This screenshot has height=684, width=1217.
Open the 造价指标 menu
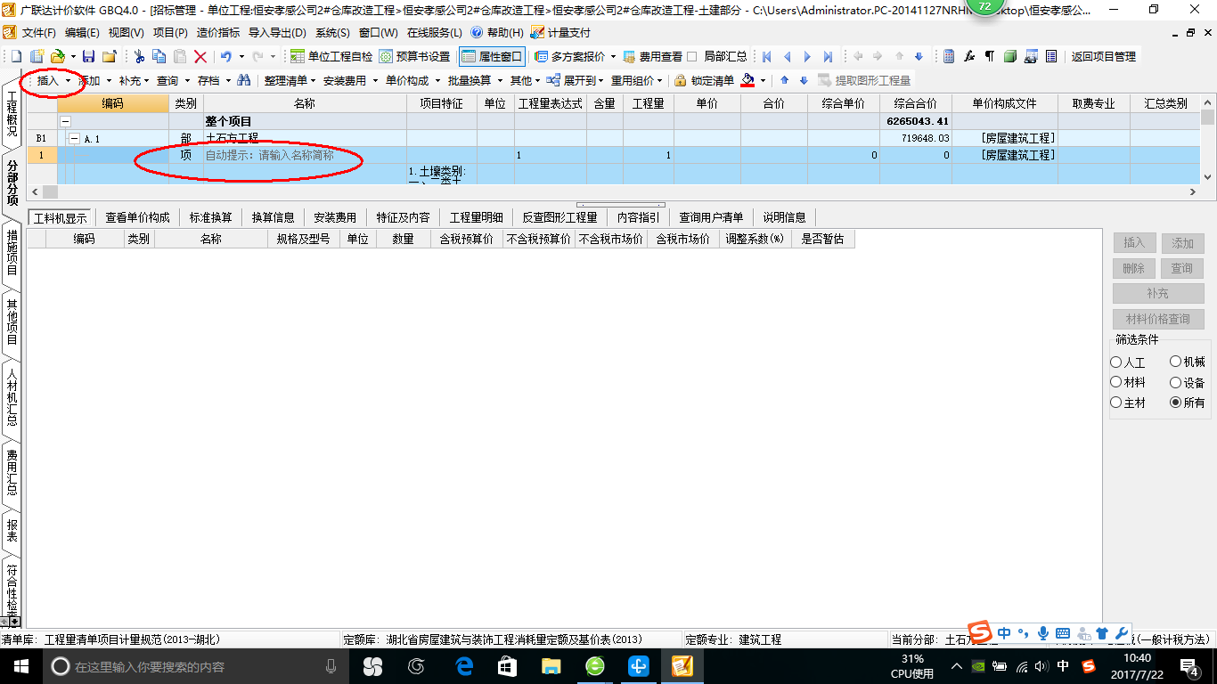point(217,33)
